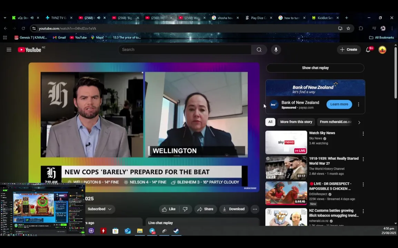Open Telegram from the taskbar
This screenshot has width=398, height=248.
[152, 231]
